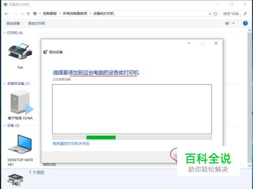Expand the address bar history dropdown
The image size is (253, 189).
210,14
